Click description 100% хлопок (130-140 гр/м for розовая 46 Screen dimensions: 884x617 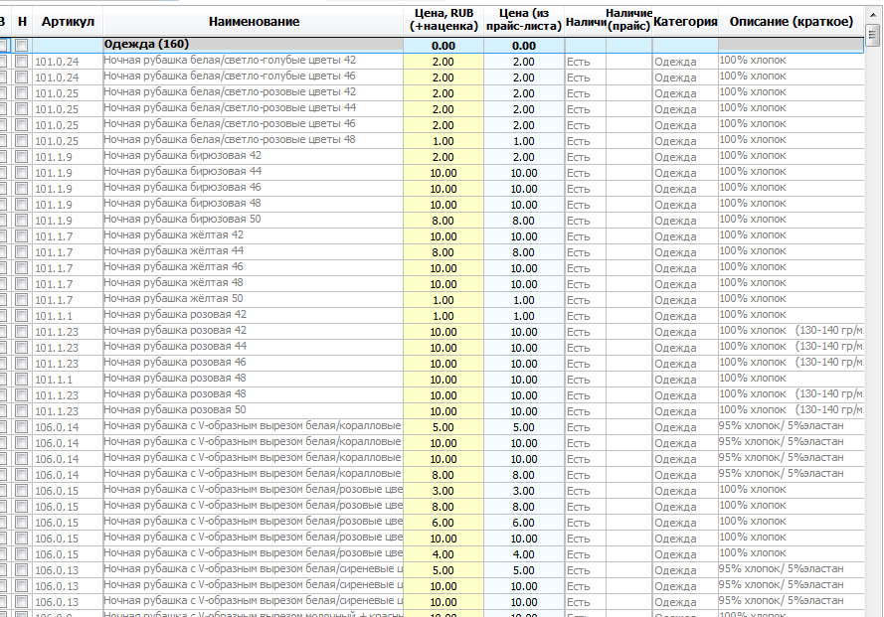tap(791, 363)
